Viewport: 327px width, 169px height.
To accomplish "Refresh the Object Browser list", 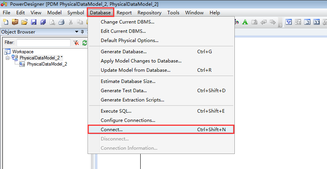I will pyautogui.click(x=84, y=43).
